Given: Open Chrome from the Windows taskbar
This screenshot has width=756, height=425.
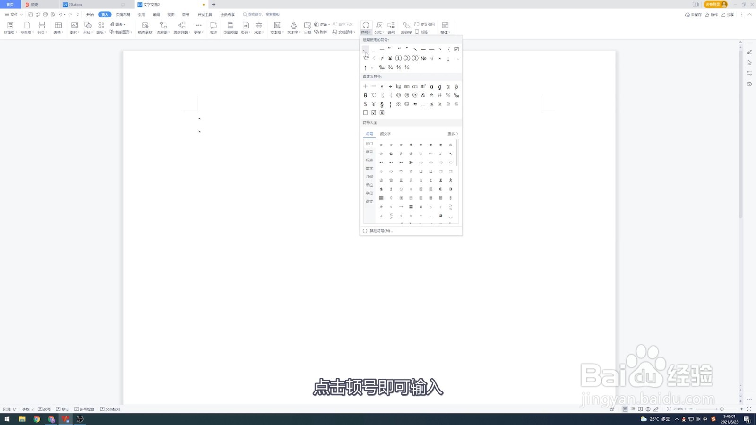Looking at the screenshot, I should (x=36, y=419).
